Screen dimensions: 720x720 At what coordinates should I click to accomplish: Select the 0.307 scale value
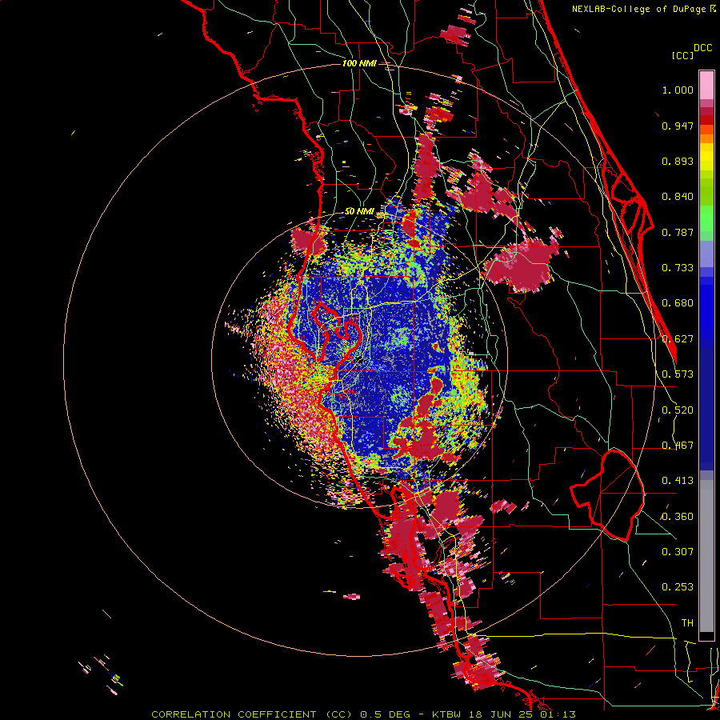coord(678,552)
